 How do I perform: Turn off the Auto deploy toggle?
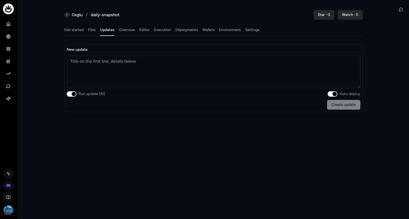tap(332, 94)
